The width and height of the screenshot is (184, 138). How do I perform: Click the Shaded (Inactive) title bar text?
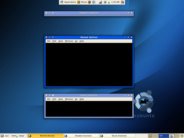(89, 13)
